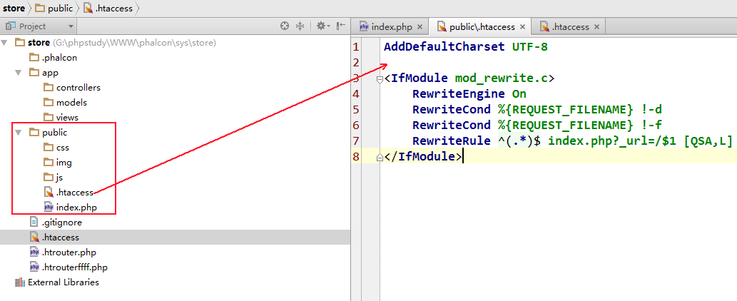Click fold marker beside the IfModule opening tag
This screenshot has height=301, width=737.
380,78
